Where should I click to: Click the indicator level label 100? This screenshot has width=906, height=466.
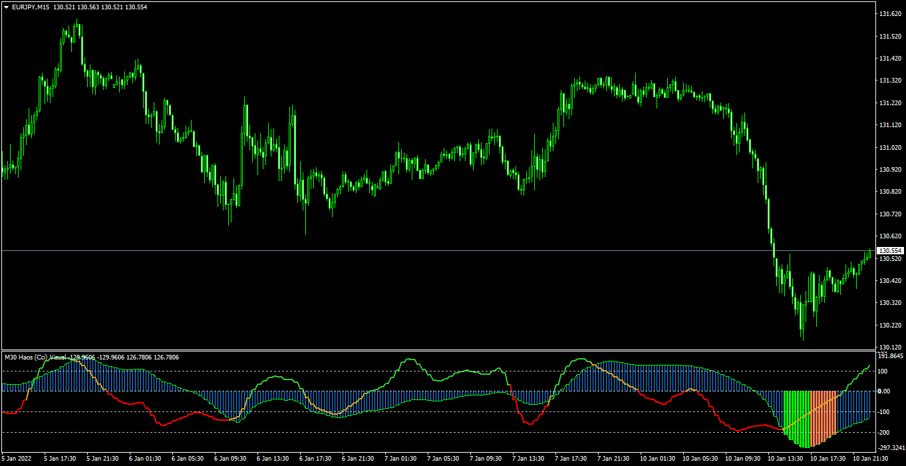click(884, 371)
